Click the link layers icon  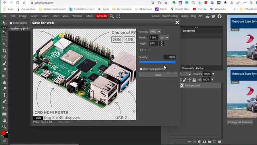click(190, 141)
